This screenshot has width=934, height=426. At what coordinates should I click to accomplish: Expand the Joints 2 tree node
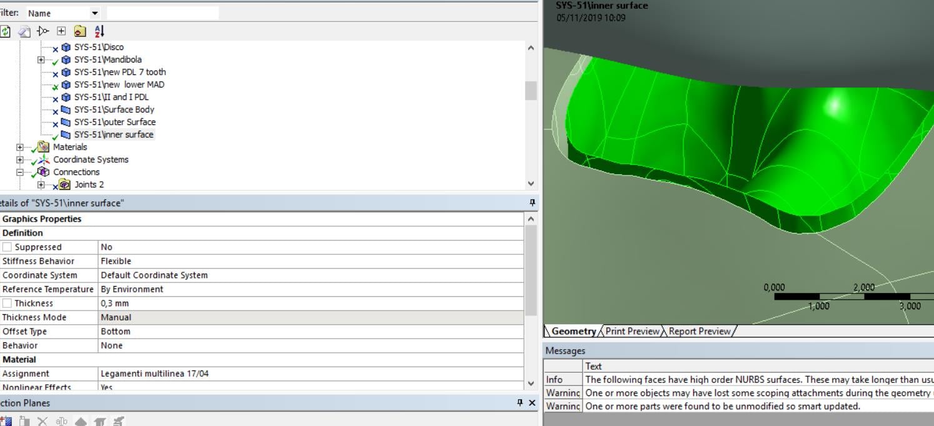41,185
